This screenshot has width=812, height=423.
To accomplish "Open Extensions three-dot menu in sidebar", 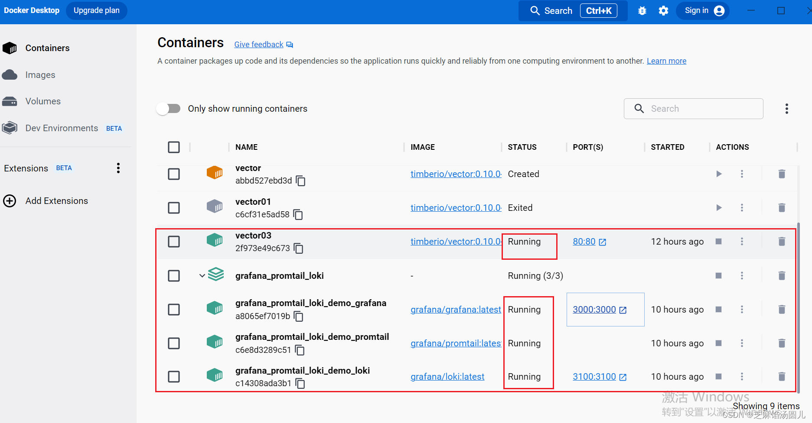I will pos(118,168).
